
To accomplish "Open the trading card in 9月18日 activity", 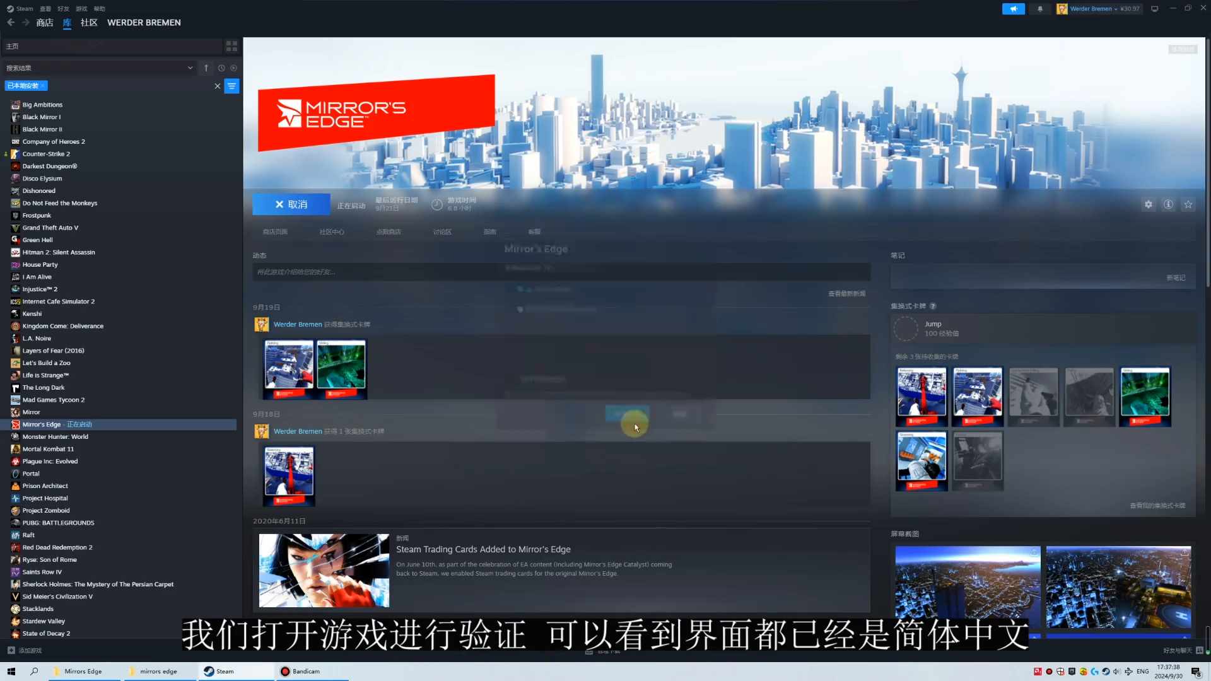I will [290, 476].
